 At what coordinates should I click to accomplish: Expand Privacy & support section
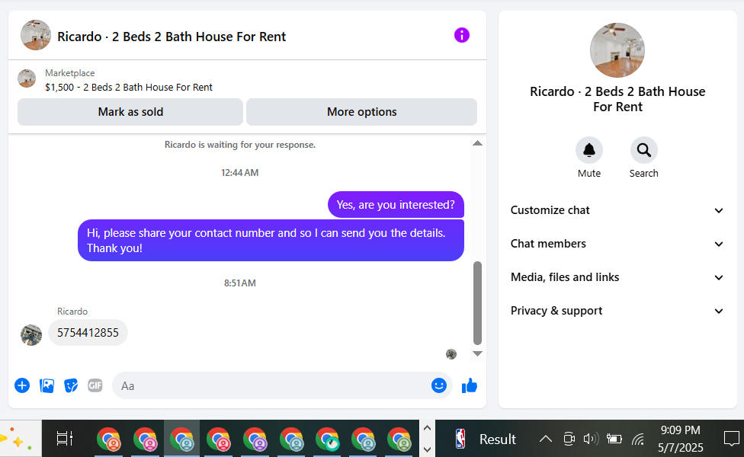click(617, 311)
